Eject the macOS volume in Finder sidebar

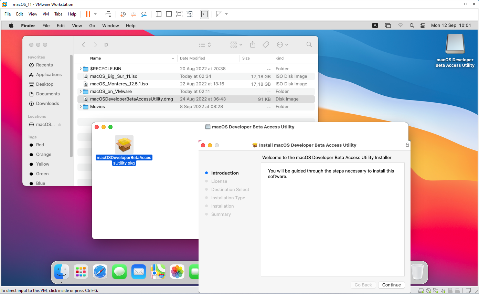[59, 125]
